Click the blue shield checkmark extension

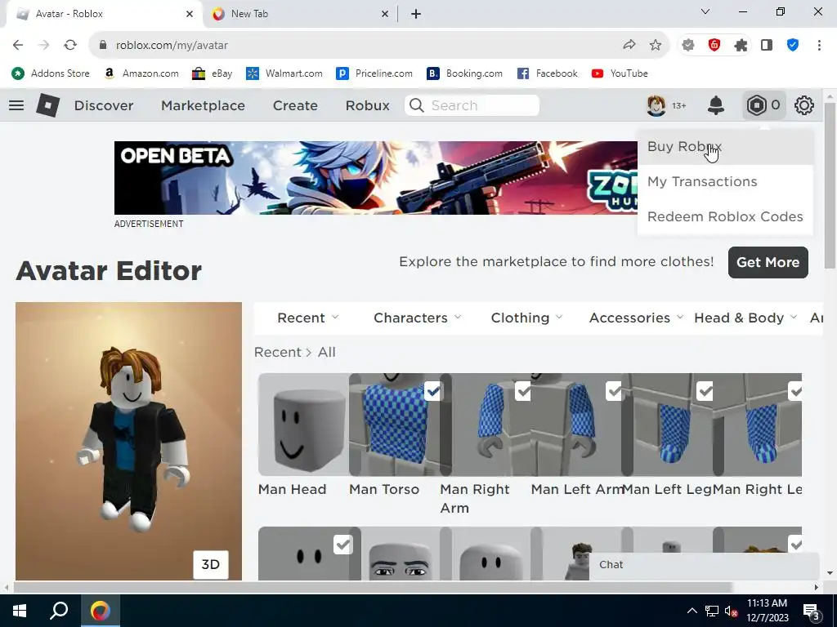point(793,46)
